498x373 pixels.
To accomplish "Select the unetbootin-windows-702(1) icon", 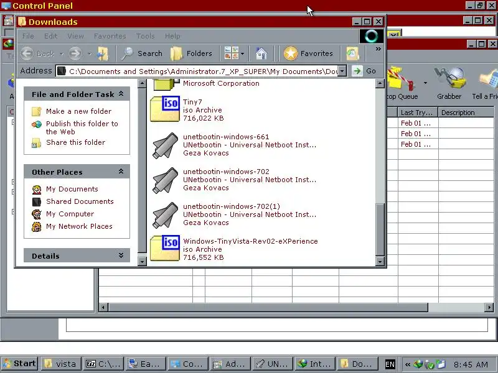I will 165,214.
